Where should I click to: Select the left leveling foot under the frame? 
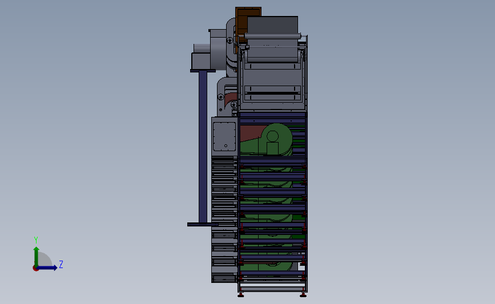(x=241, y=295)
